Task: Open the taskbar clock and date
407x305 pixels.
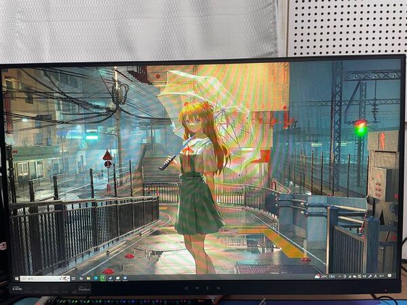Action: coord(381,276)
